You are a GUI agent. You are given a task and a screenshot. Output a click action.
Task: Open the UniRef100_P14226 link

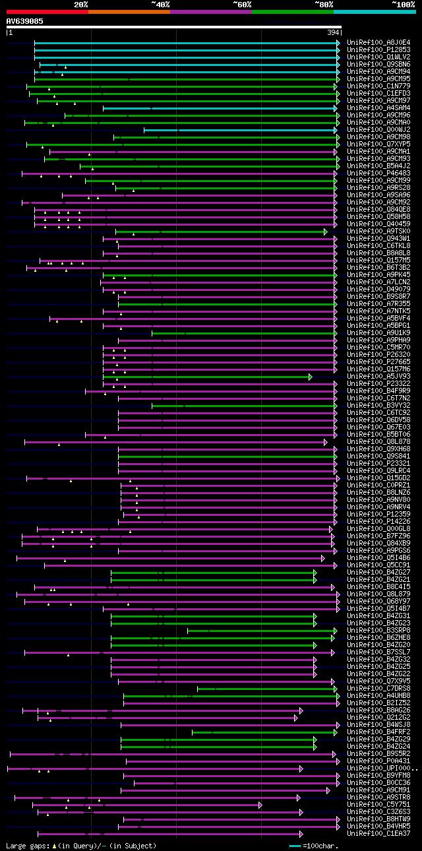[x=378, y=521]
